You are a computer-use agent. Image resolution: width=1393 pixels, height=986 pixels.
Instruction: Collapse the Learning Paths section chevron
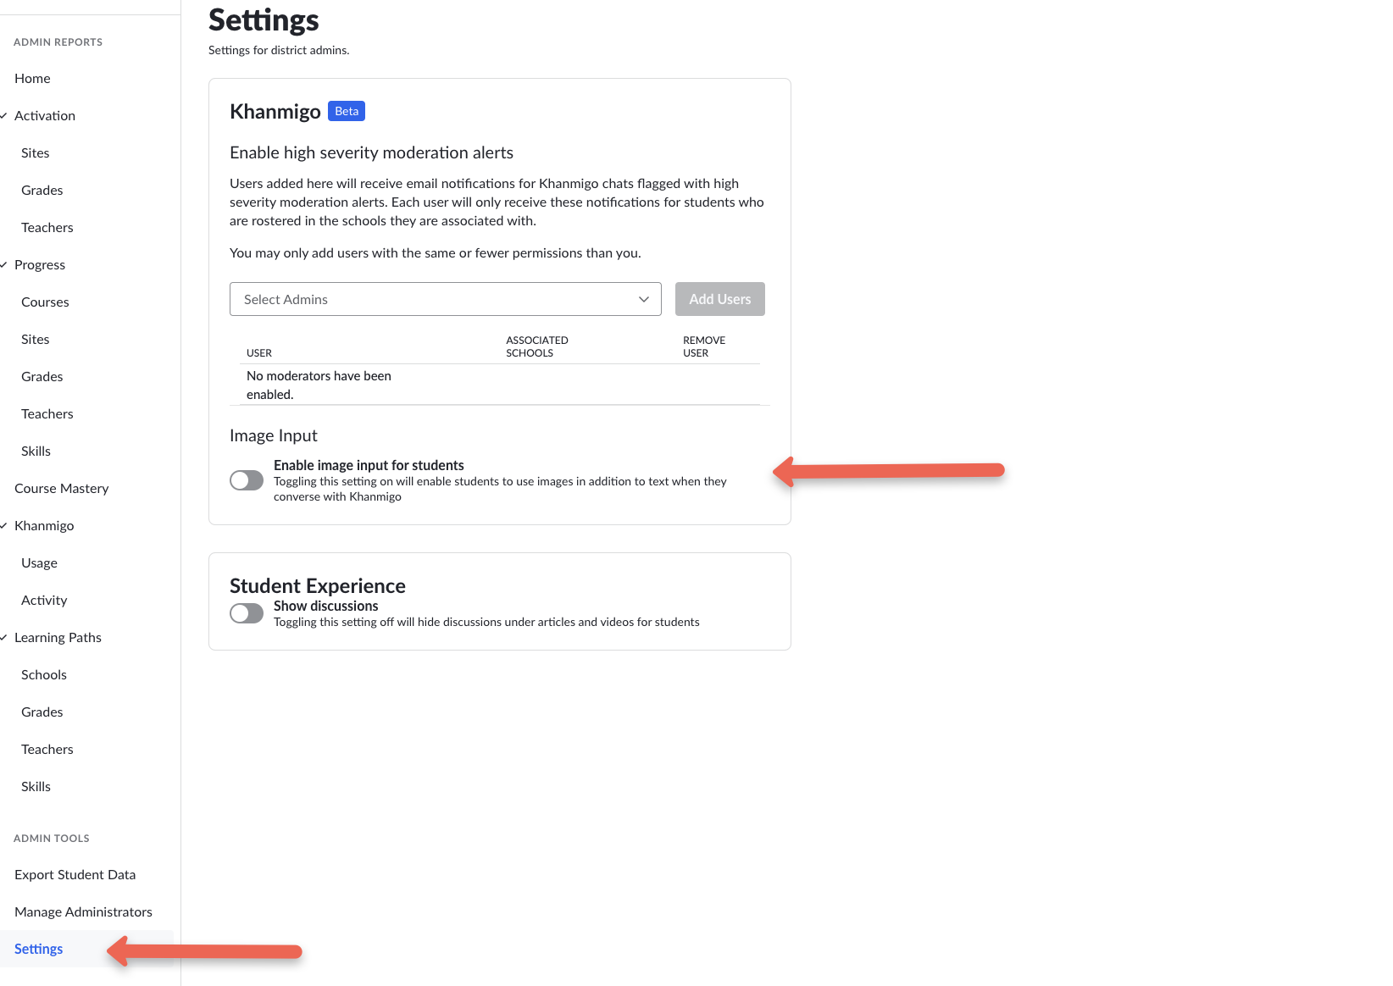[x=4, y=638]
